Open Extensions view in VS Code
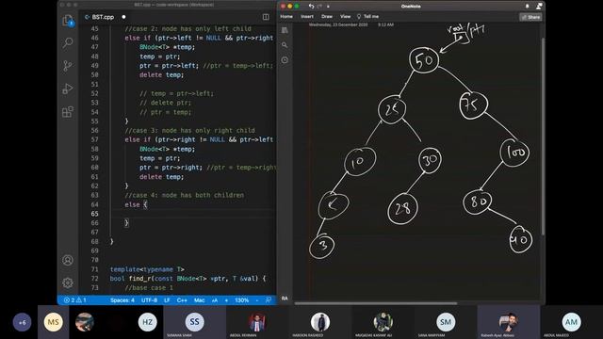The height and width of the screenshot is (339, 603). (68, 112)
